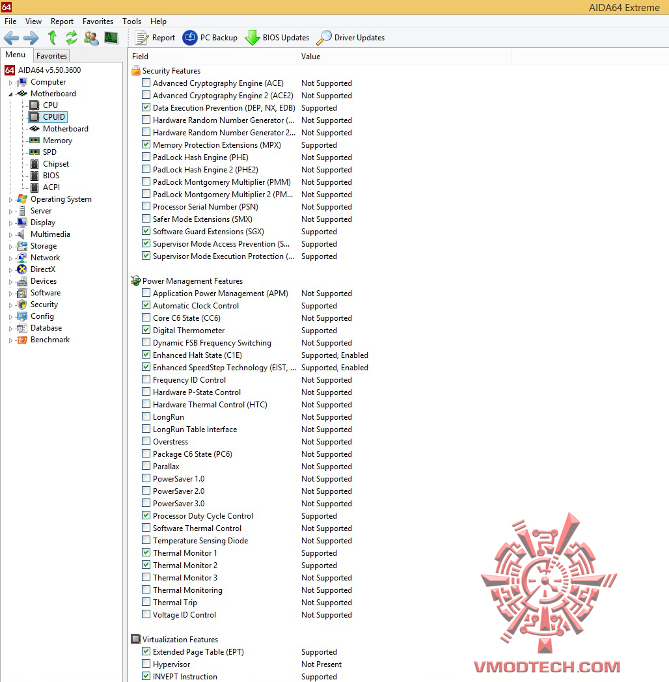The height and width of the screenshot is (682, 669).
Task: Click the Driver Updates magnifier icon
Action: (323, 38)
